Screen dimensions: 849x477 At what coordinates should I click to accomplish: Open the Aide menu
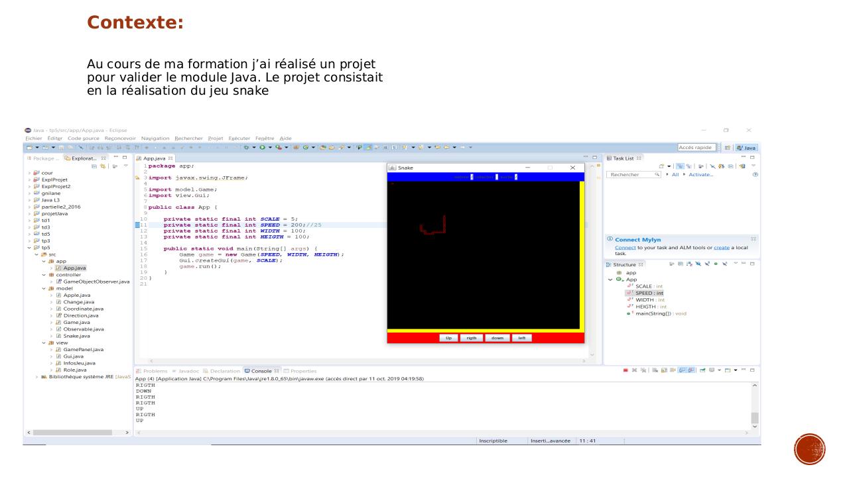[287, 137]
